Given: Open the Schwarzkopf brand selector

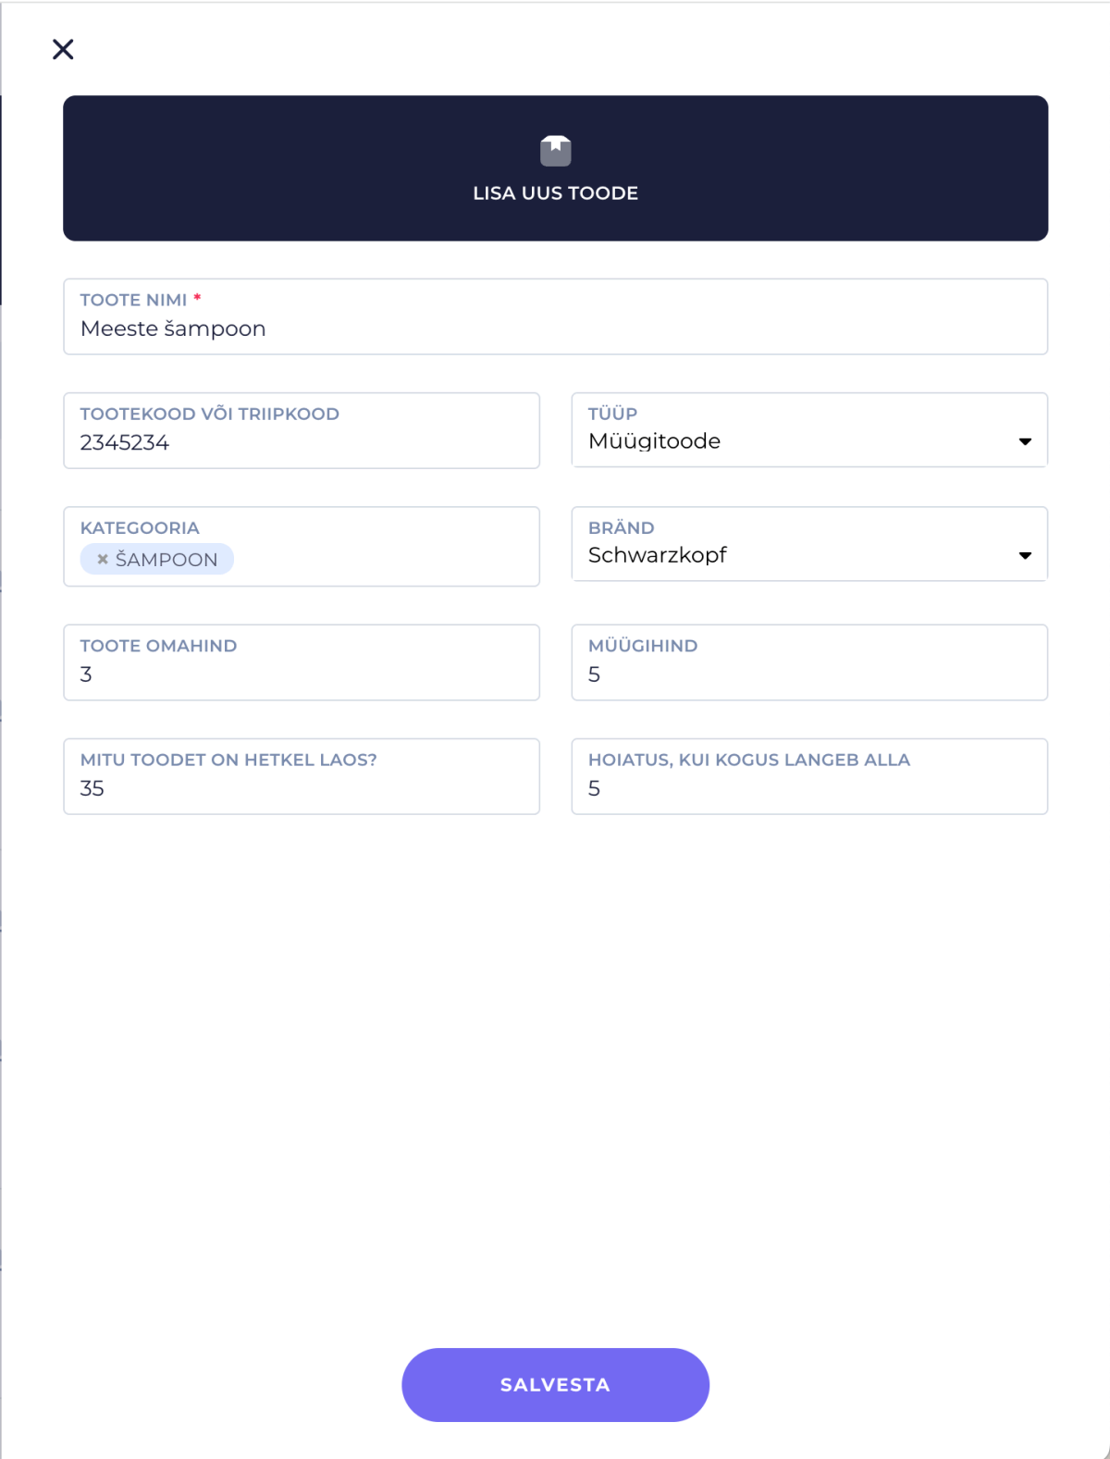Looking at the screenshot, I should tap(809, 544).
